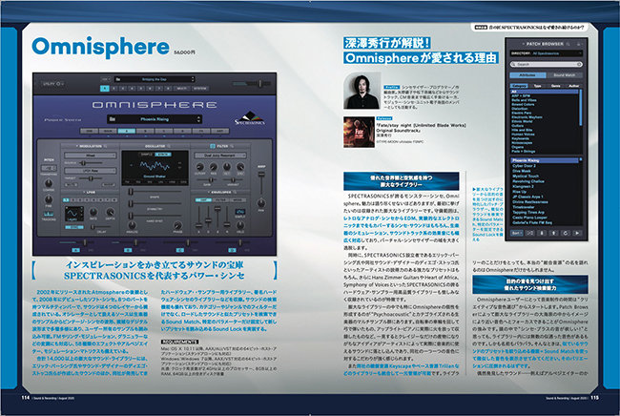Click the envelope Simple curve icon
The height and width of the screenshot is (416, 620).
click(240, 212)
